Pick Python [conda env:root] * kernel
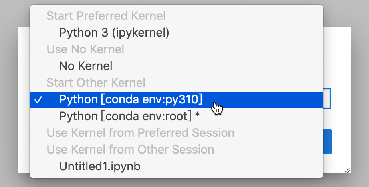The image size is (369, 187). point(129,116)
